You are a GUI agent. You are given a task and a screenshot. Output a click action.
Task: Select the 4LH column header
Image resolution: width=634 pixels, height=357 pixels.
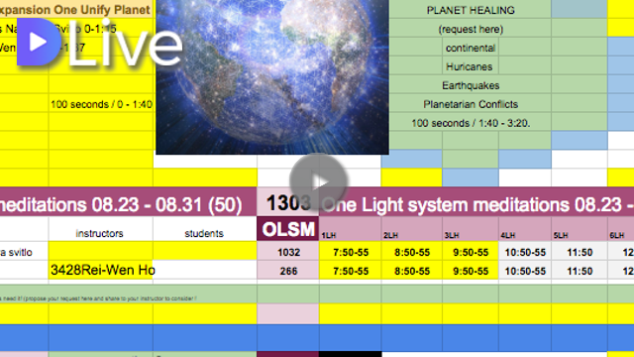click(525, 229)
